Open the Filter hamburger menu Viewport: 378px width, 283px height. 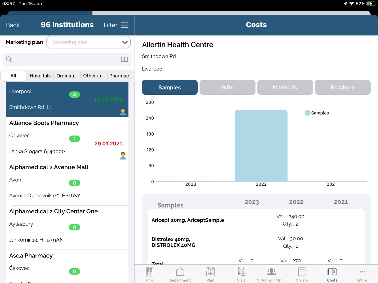125,25
